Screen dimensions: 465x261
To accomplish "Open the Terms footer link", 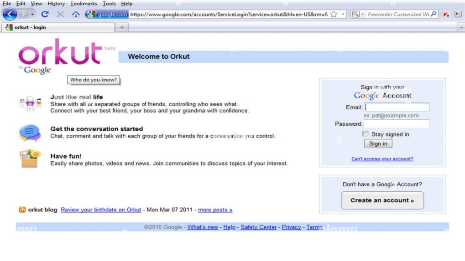I will click(x=314, y=227).
